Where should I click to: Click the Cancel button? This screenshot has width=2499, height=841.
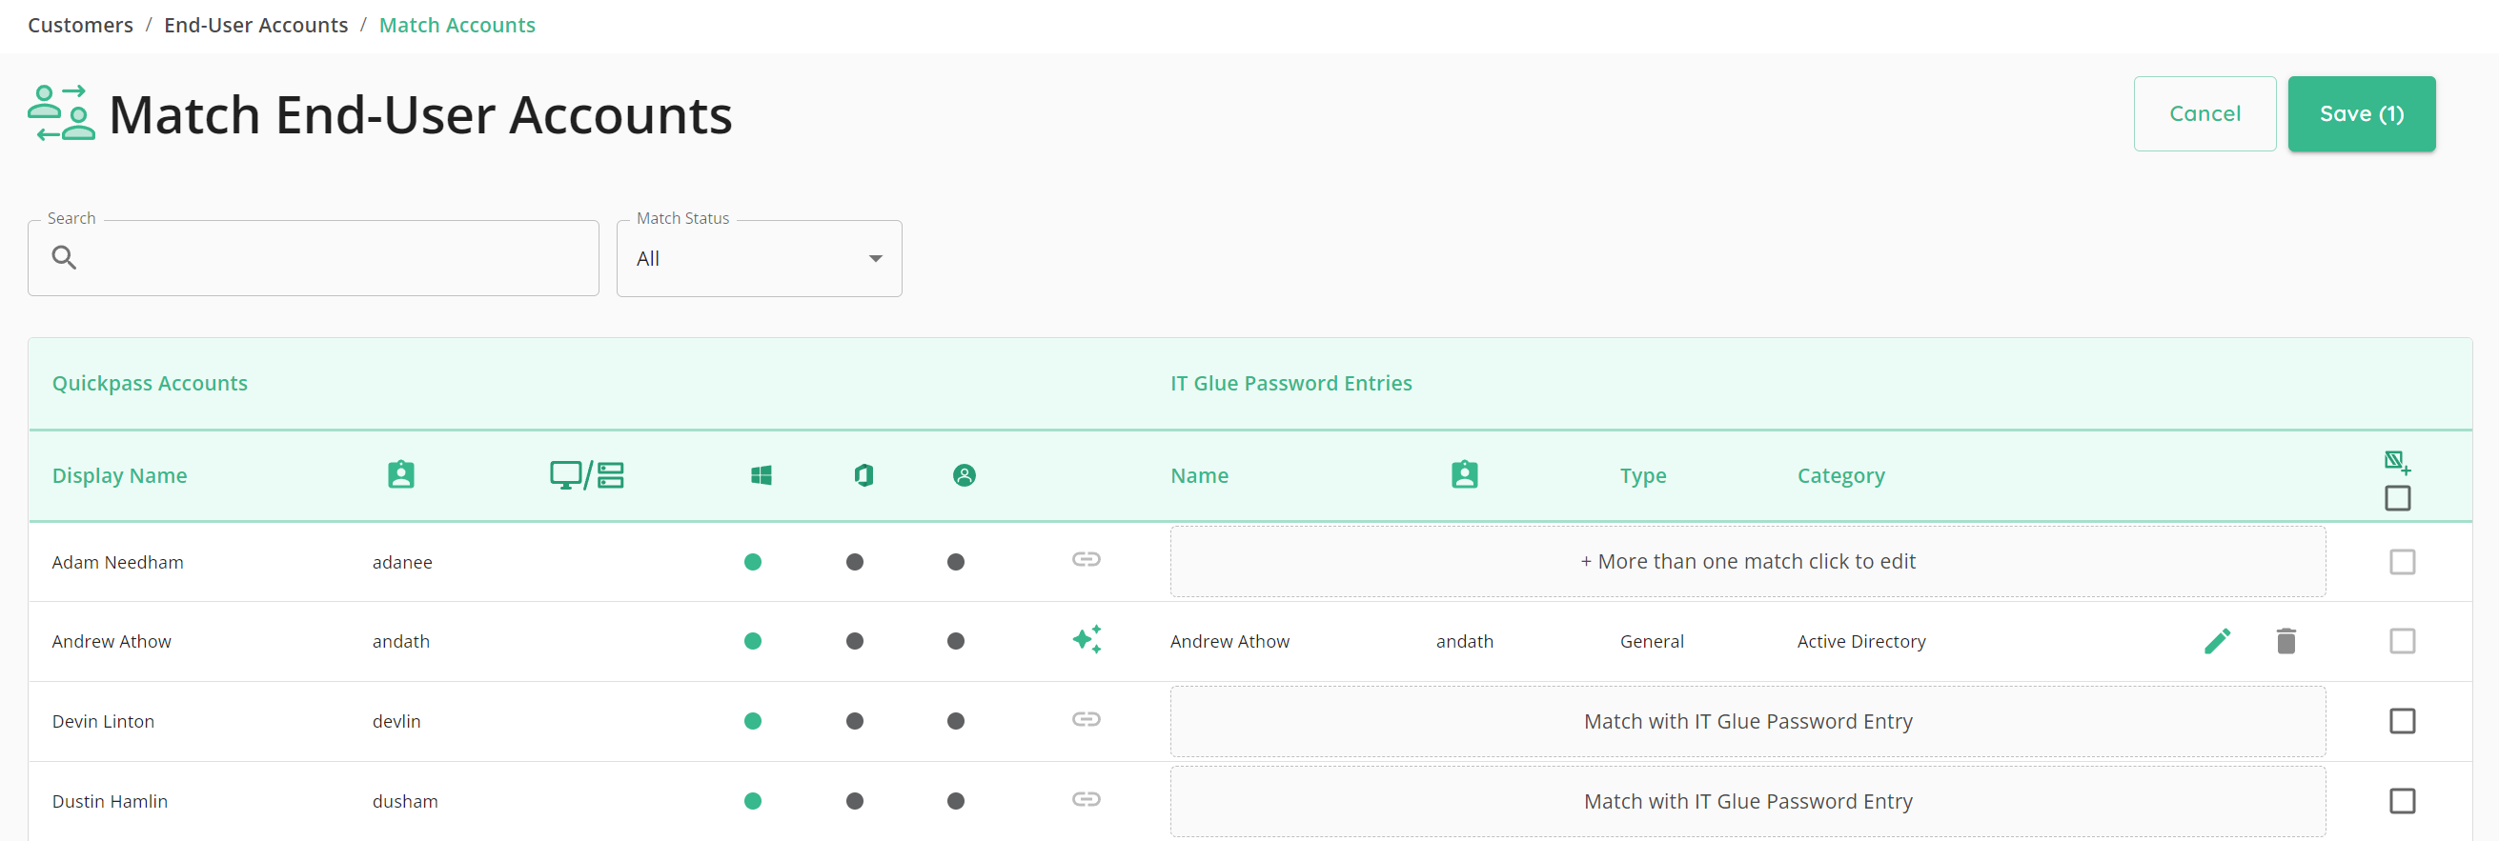tap(2204, 113)
